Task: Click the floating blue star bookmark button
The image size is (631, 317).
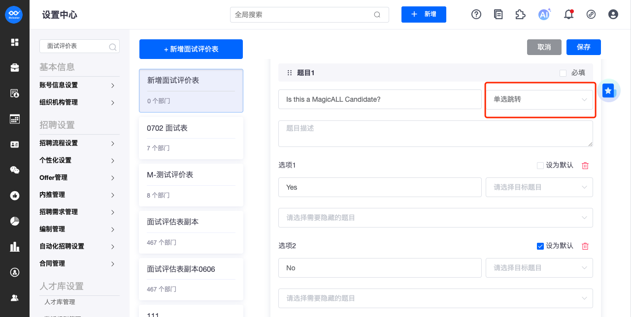Action: point(609,91)
